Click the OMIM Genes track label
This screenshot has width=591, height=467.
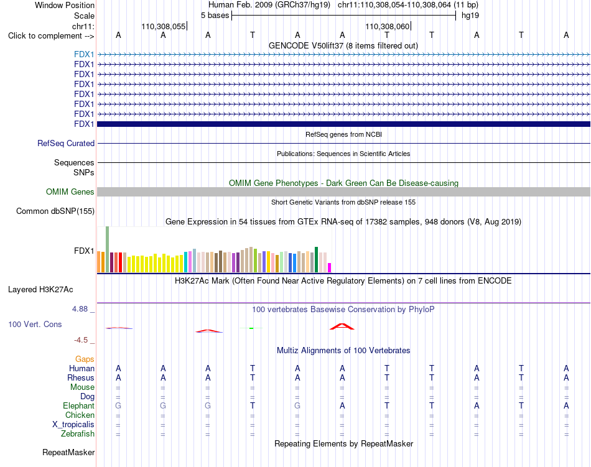[70, 192]
